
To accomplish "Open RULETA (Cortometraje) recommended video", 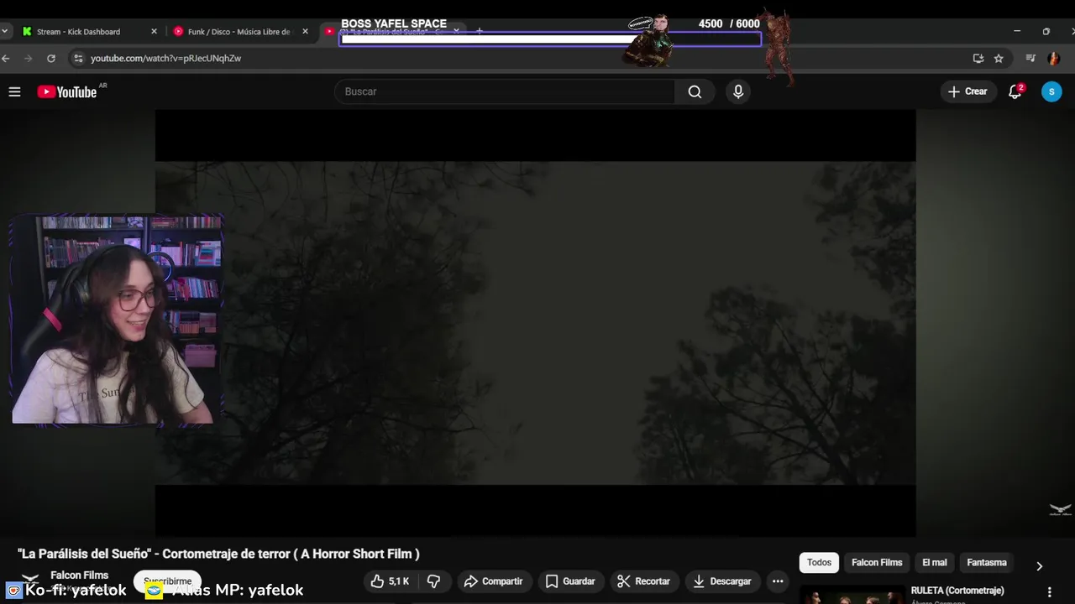I will pyautogui.click(x=957, y=591).
